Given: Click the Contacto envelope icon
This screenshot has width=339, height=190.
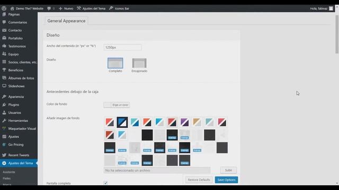Looking at the screenshot, I should [x=4, y=30].
